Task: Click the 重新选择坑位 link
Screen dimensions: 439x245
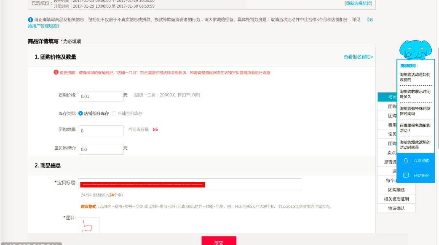Action: coord(359,3)
